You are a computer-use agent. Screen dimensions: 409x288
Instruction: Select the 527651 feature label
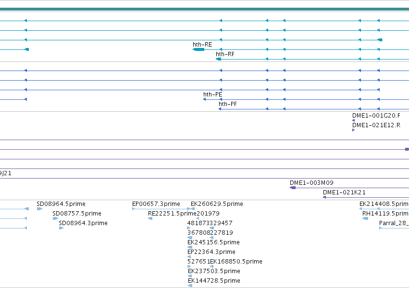tap(199, 262)
